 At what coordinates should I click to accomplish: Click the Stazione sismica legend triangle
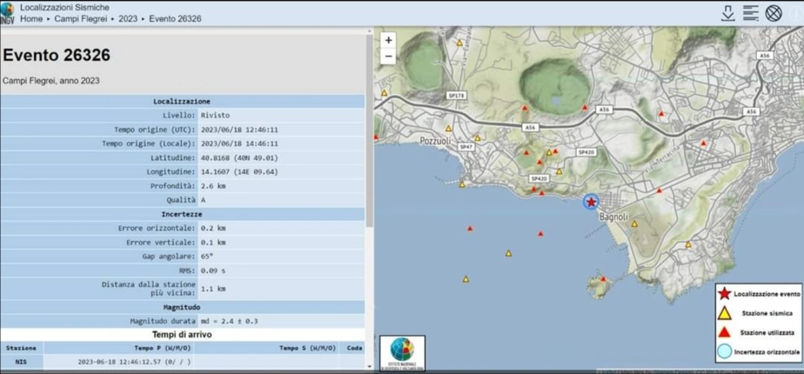click(x=724, y=312)
